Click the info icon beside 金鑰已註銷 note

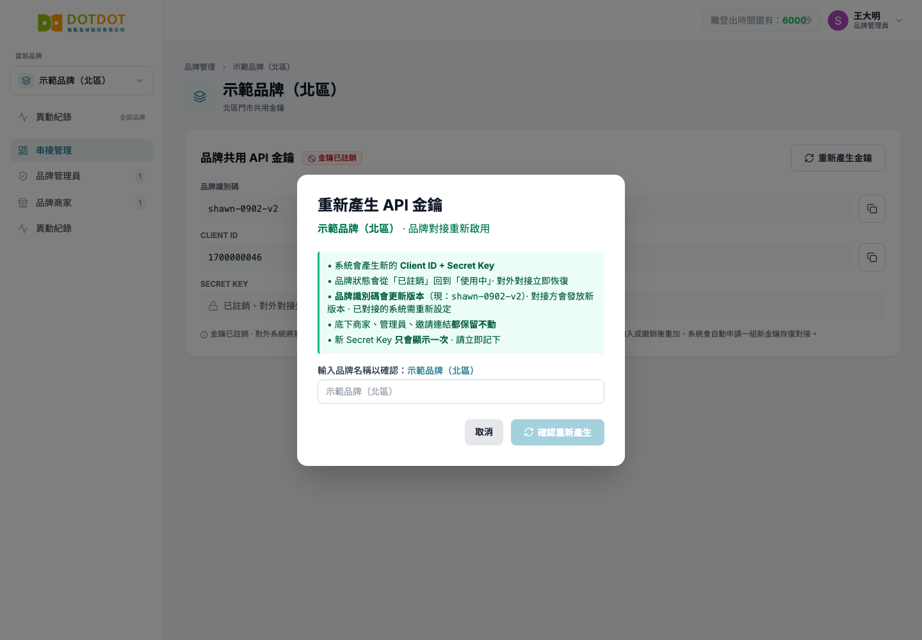pos(204,334)
